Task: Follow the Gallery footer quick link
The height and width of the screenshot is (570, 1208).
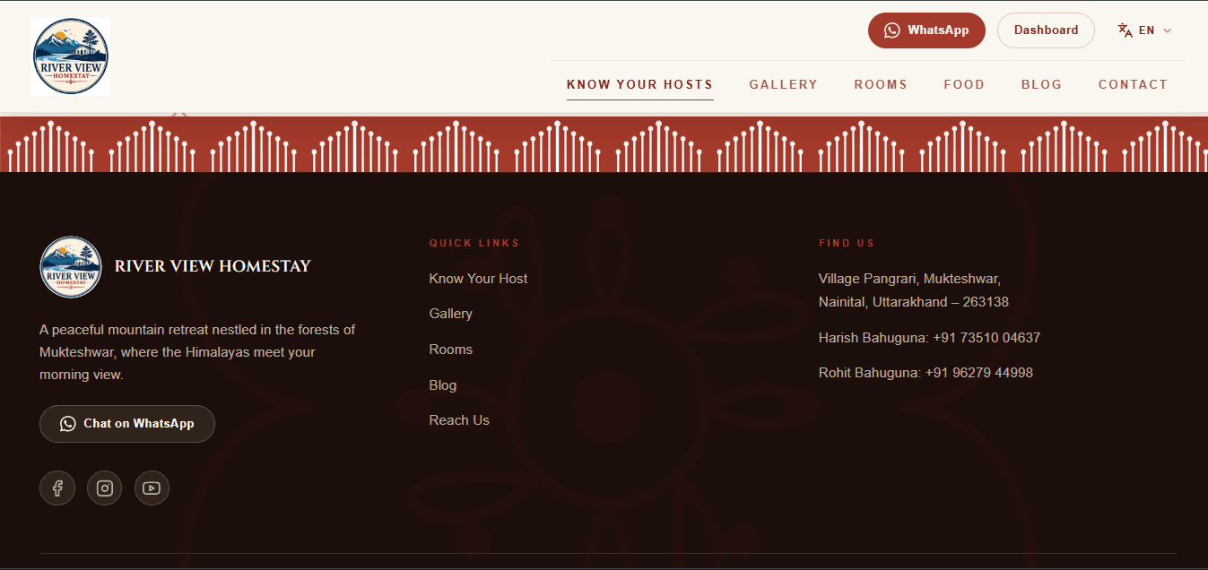Action: pos(451,314)
